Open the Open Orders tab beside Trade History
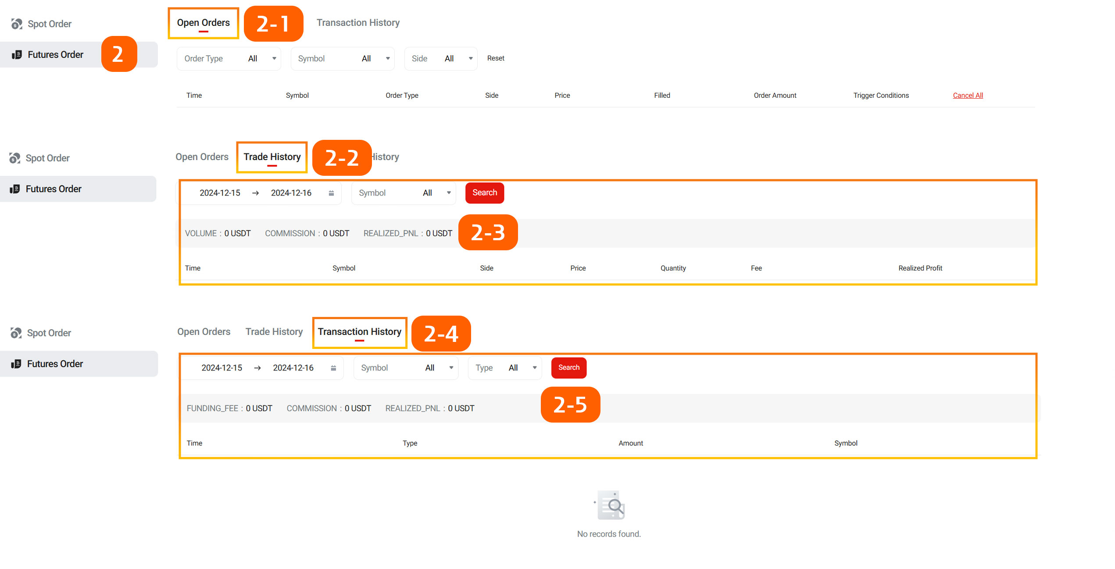Image resolution: width=1115 pixels, height=569 pixels. click(x=202, y=157)
